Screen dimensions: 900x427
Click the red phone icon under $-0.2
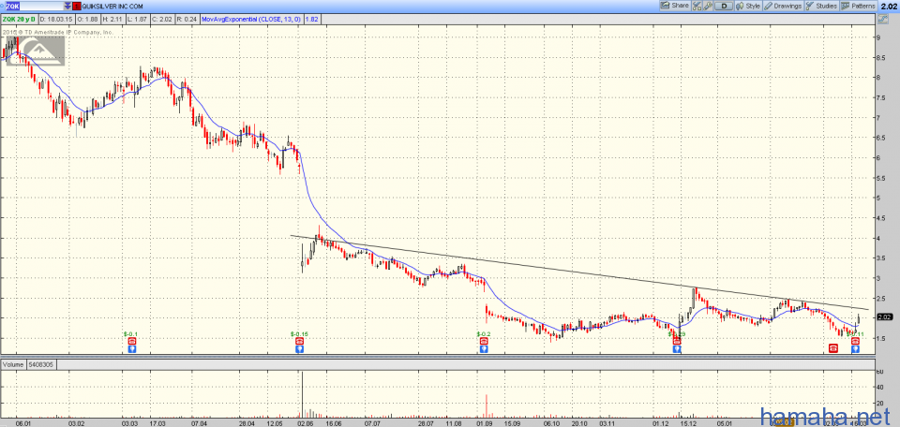[484, 341]
